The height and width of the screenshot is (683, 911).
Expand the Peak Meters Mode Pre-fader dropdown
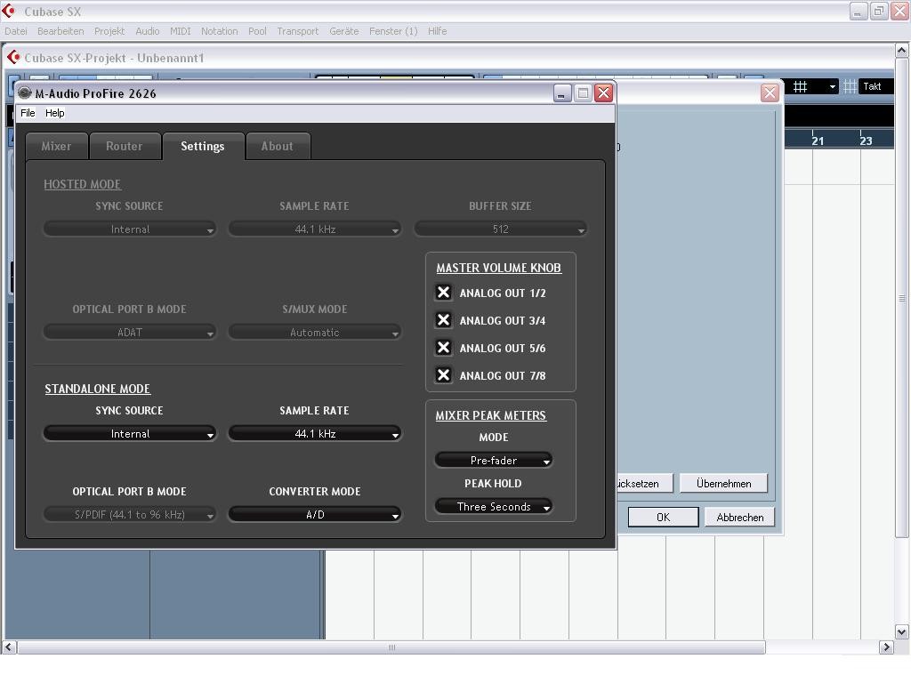(x=493, y=460)
